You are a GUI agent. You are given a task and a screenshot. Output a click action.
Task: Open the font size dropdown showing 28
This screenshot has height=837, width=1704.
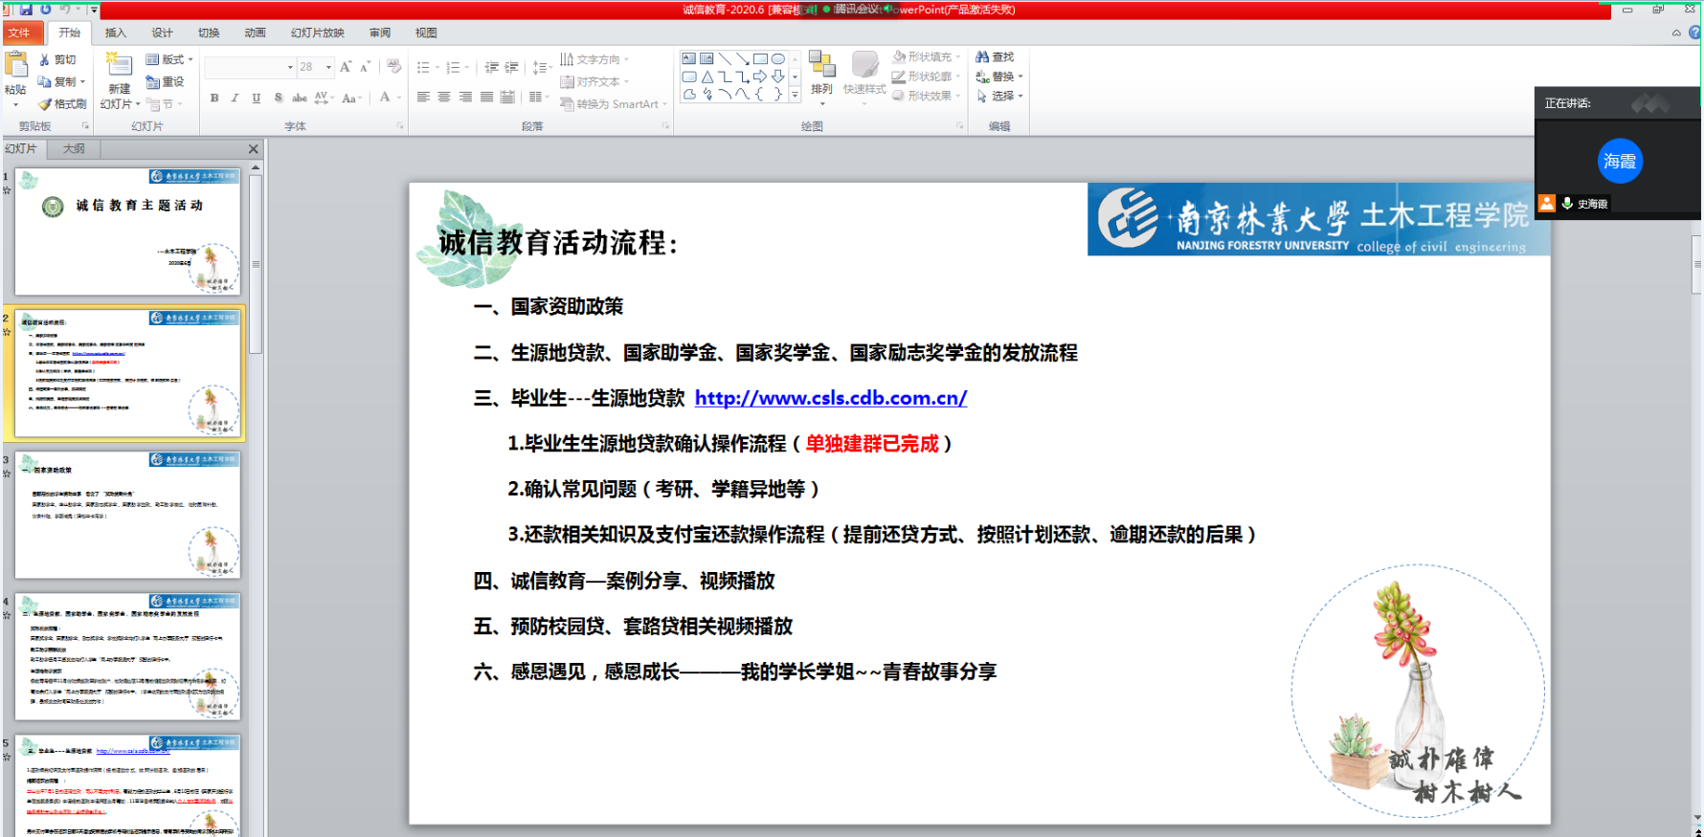tap(328, 67)
